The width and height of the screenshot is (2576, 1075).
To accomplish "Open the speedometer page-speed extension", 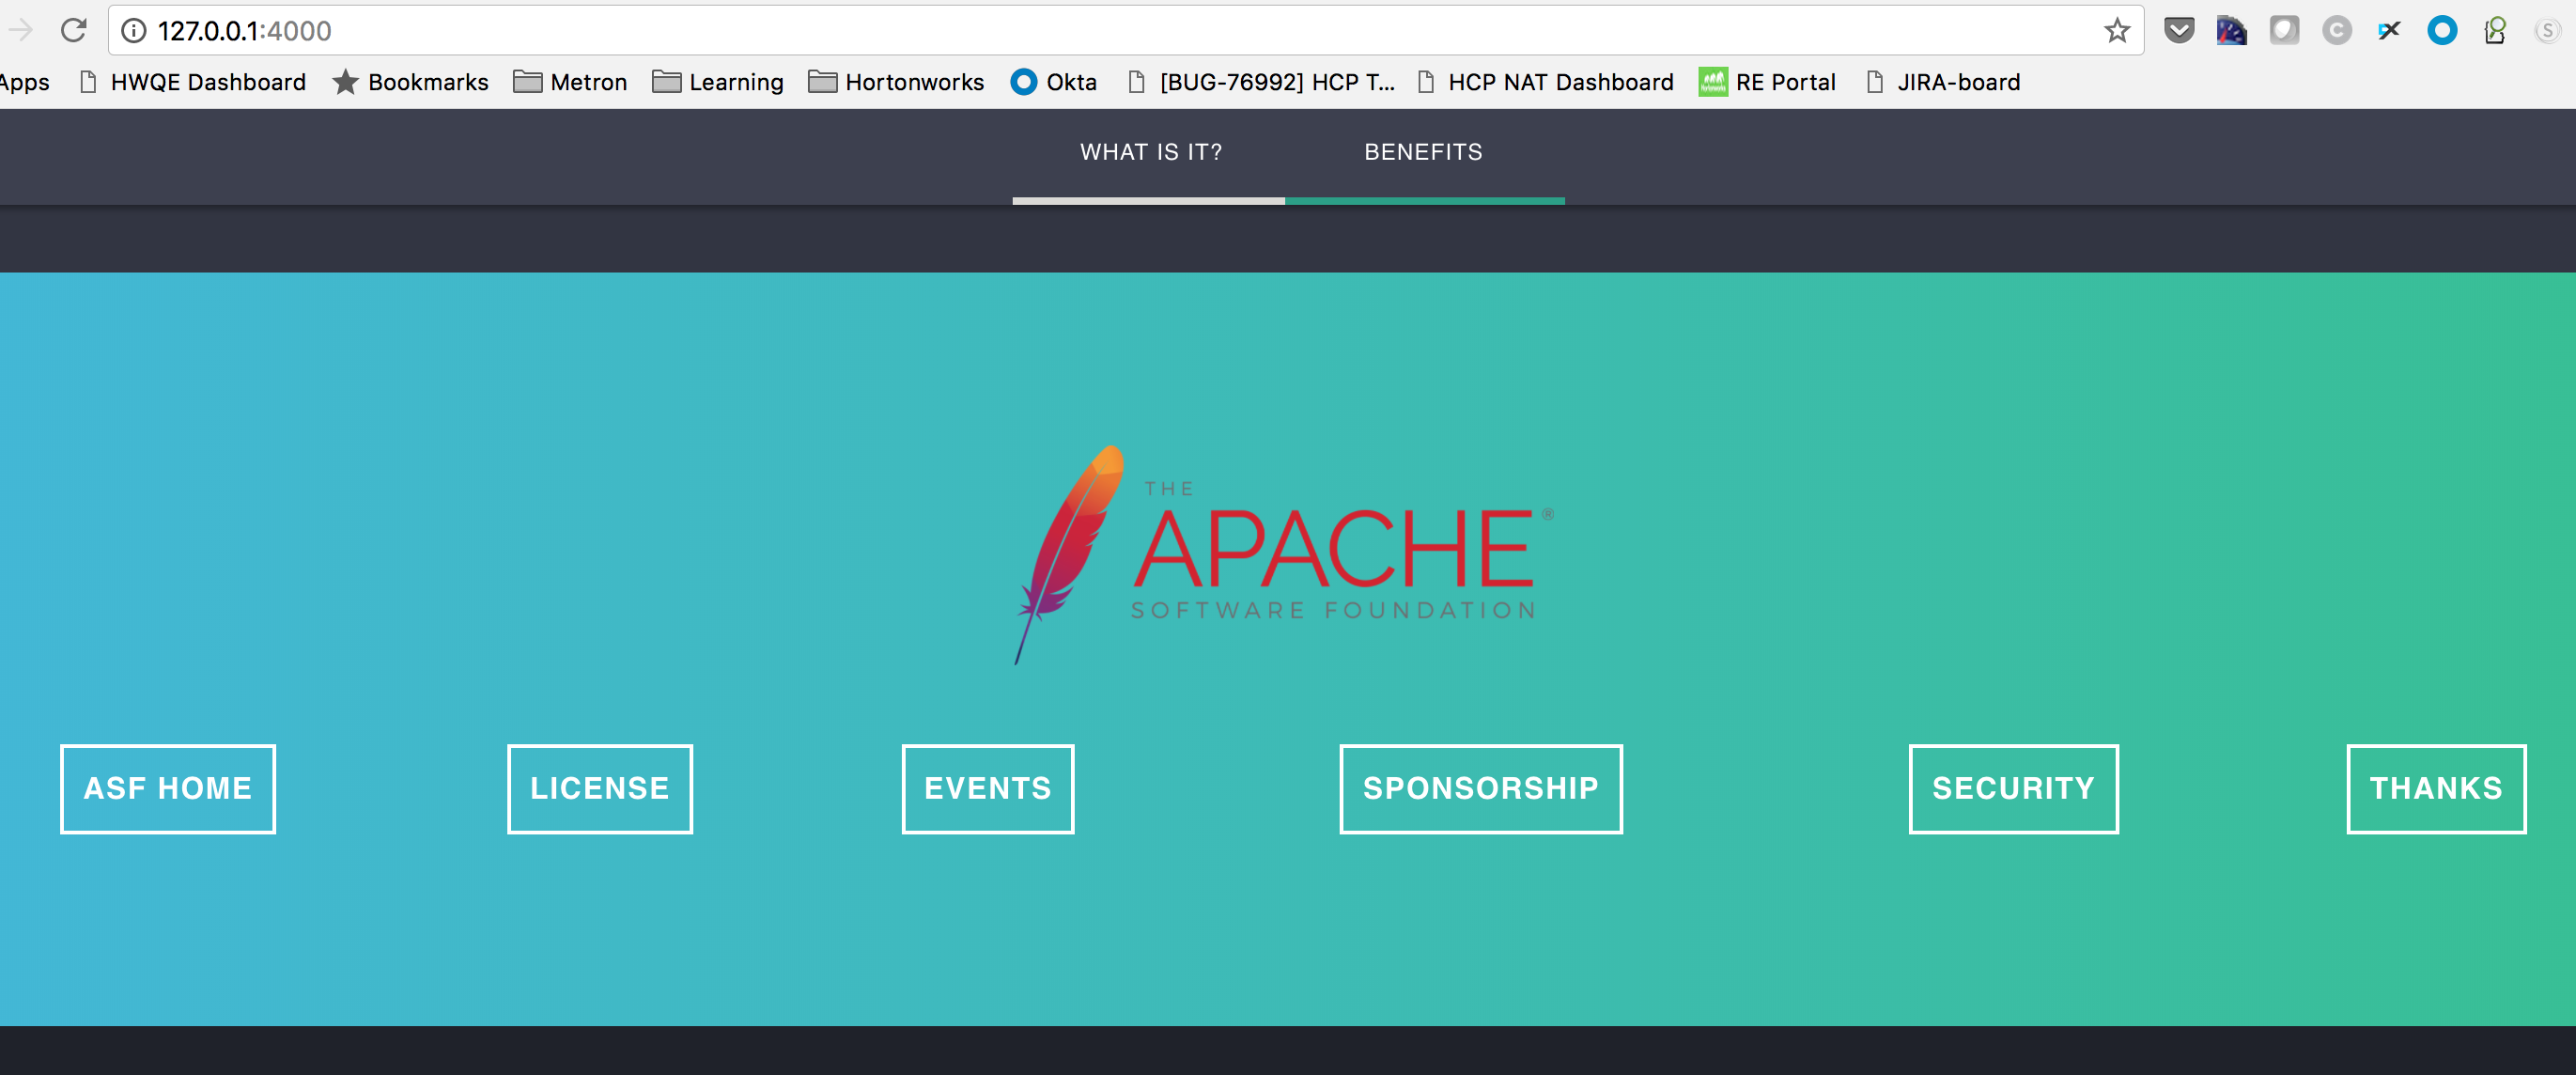I will tap(2231, 30).
